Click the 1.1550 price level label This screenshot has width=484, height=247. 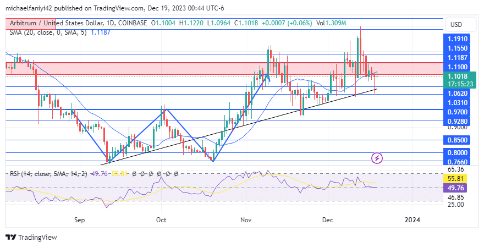pyautogui.click(x=457, y=48)
